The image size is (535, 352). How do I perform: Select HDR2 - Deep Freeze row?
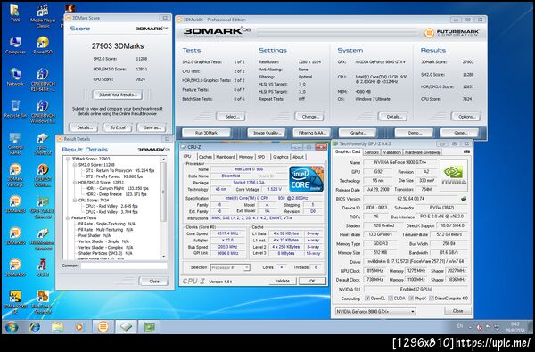coord(116,194)
